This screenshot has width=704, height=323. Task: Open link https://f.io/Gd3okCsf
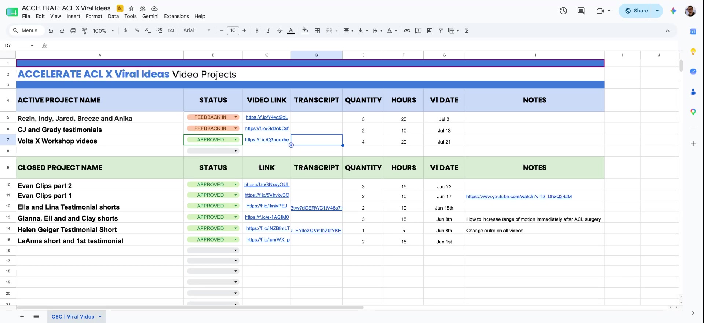[x=267, y=128]
